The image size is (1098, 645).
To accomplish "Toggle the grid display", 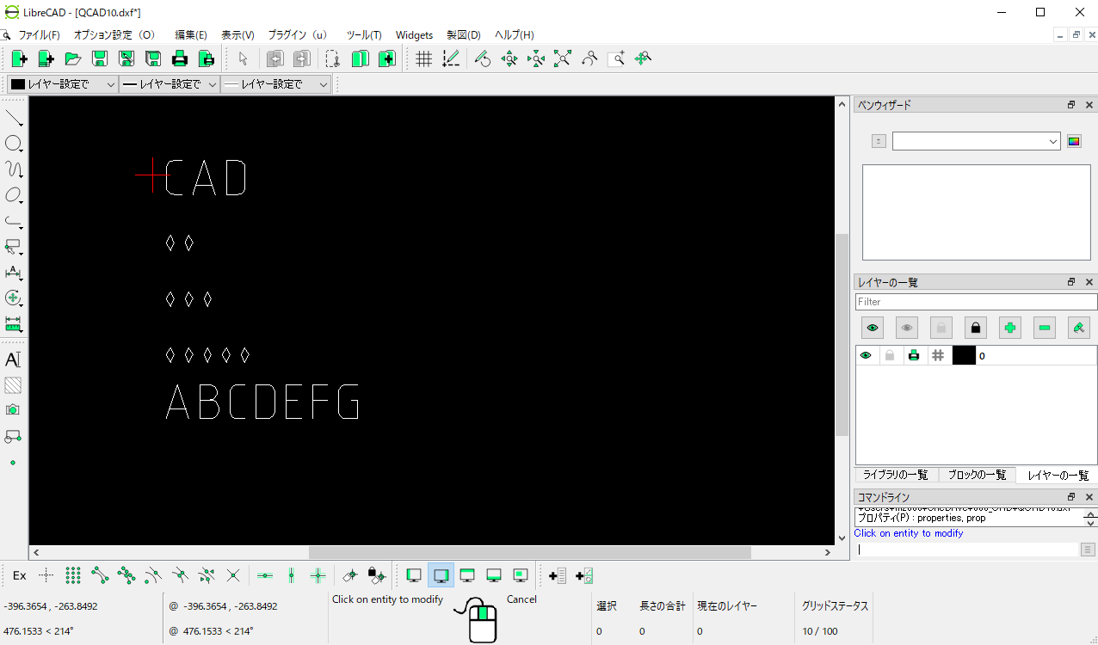I will point(424,58).
